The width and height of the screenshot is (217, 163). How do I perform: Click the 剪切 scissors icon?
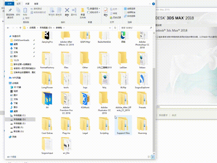24,18
